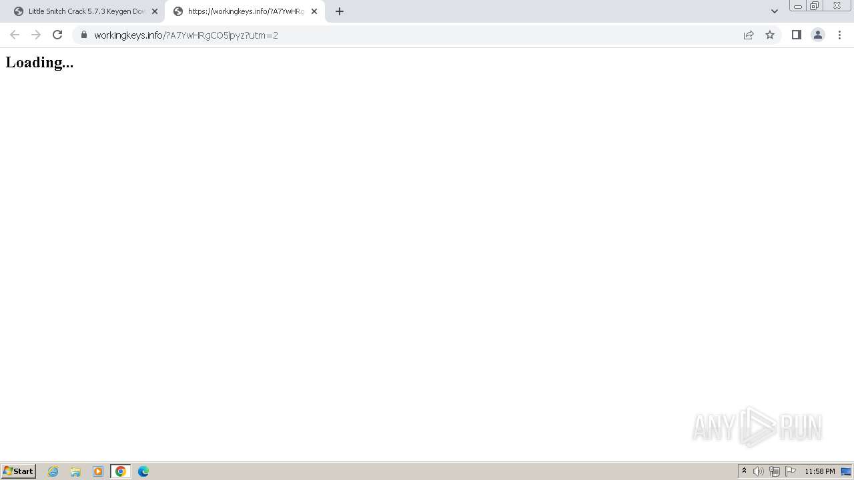This screenshot has height=480, width=854.
Task: View site security lock info
Action: point(84,35)
